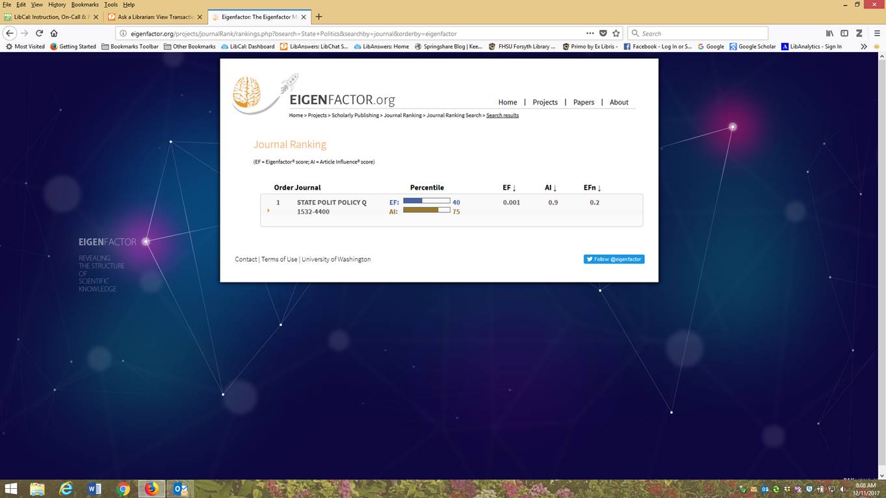Go back to the previous page

(9, 33)
